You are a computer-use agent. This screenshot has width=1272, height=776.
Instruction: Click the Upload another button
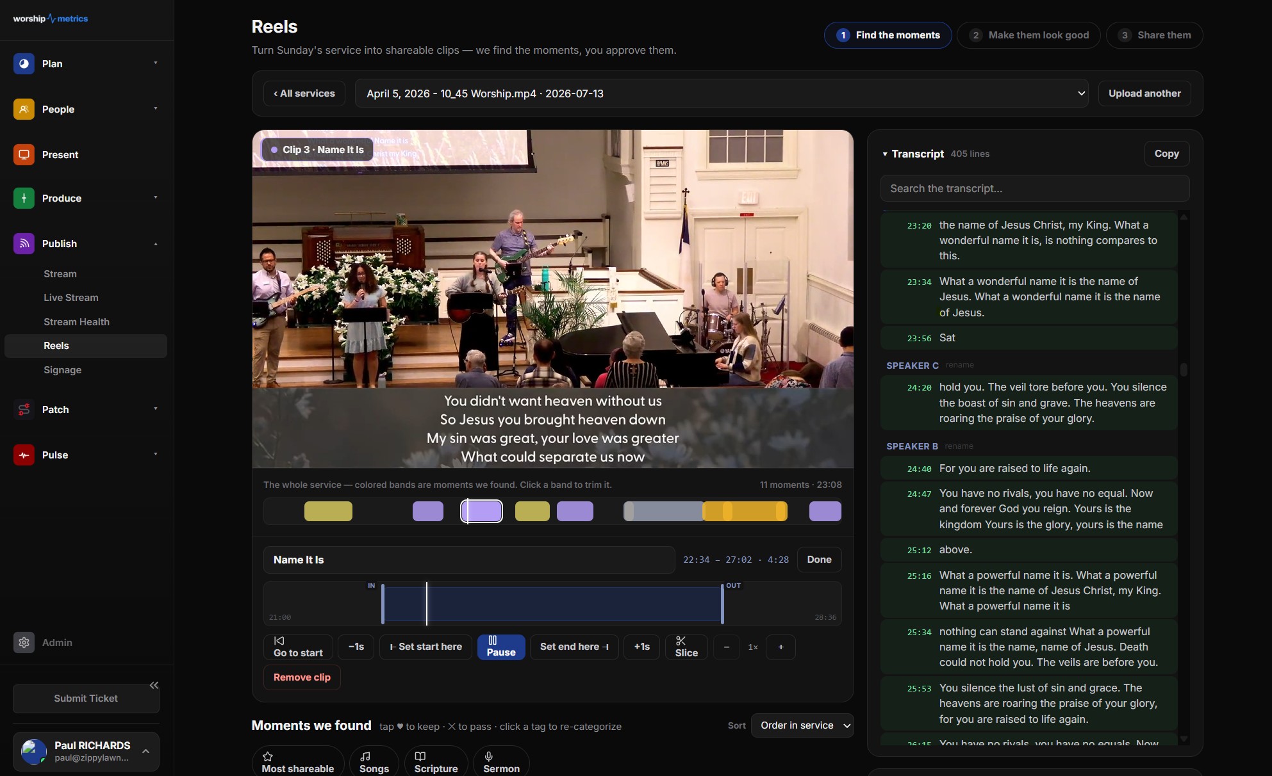click(1144, 93)
